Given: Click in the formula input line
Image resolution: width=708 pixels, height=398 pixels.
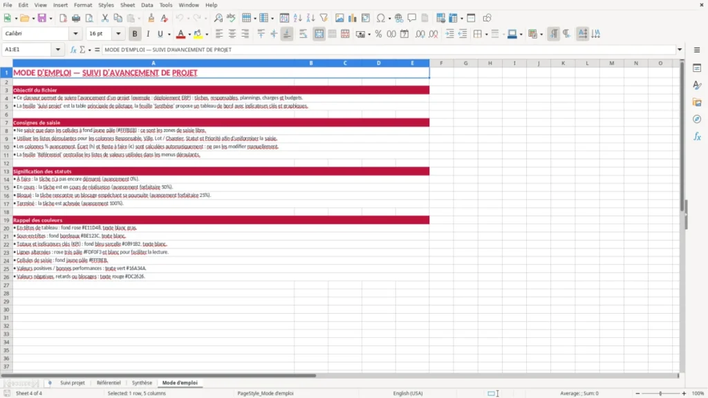Looking at the screenshot, I should click(389, 50).
